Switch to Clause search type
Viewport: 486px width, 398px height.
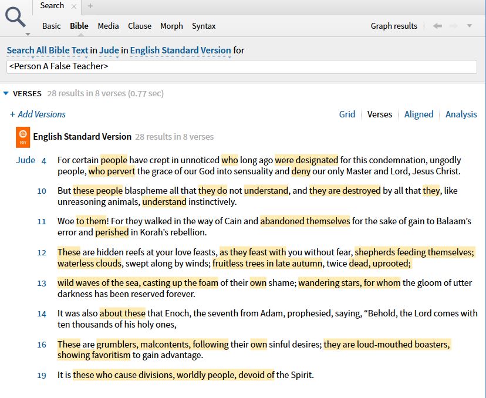[x=140, y=26]
